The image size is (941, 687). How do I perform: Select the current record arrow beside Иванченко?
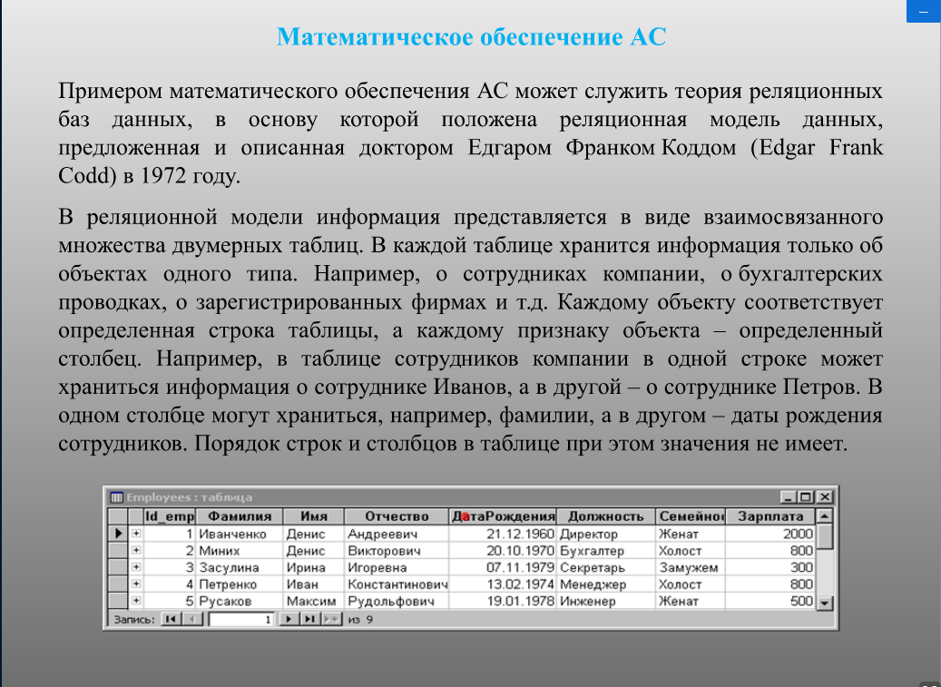(118, 533)
